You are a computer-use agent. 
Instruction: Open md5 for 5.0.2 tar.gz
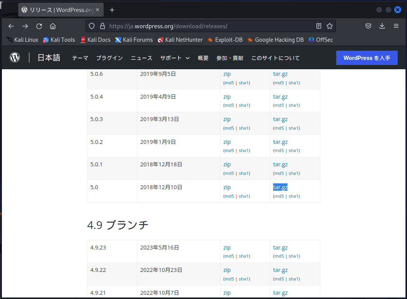coord(279,150)
